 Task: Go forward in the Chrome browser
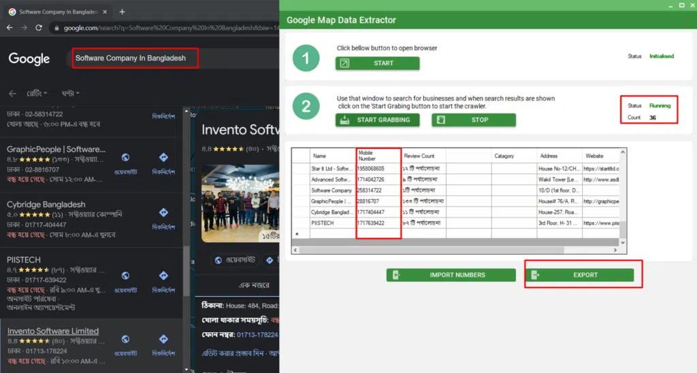[x=24, y=27]
